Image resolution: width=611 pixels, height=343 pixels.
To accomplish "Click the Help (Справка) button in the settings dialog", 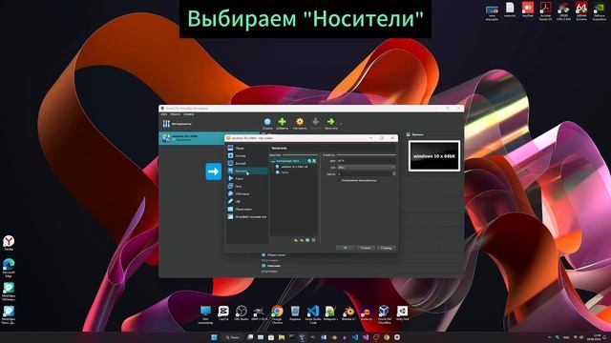I will pos(386,248).
